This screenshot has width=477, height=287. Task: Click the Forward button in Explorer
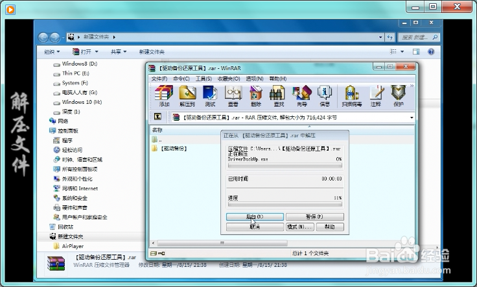[x=54, y=38]
